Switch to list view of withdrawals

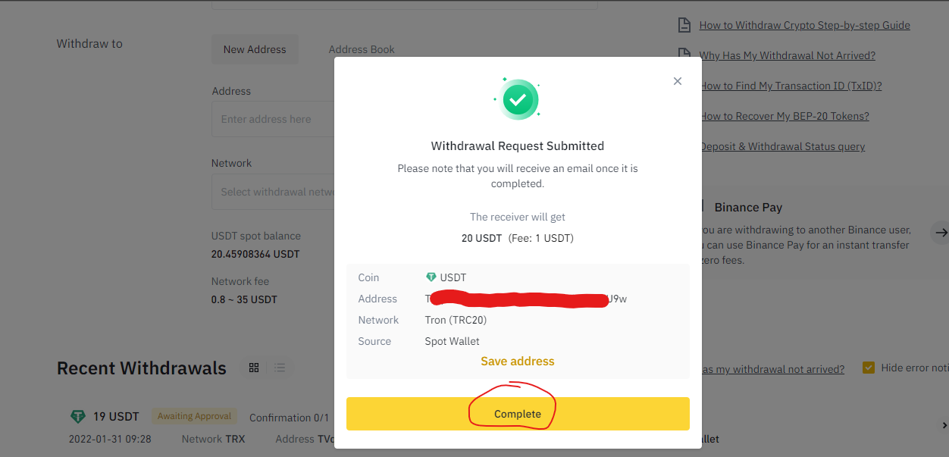[280, 368]
